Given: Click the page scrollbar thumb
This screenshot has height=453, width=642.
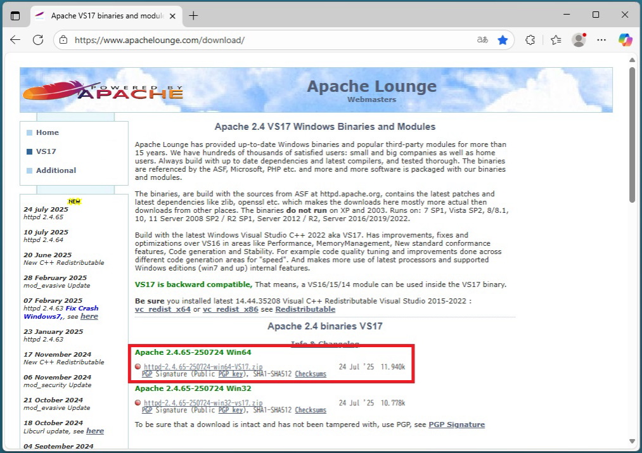Looking at the screenshot, I should 632,134.
